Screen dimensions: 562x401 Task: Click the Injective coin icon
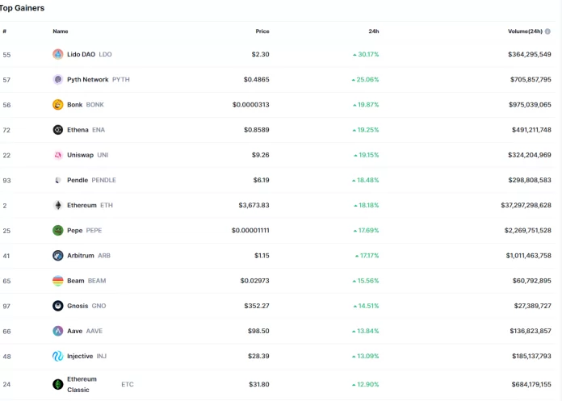pyautogui.click(x=58, y=356)
